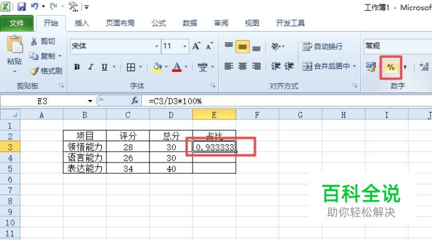432x240 pixels.
Task: Click the 粘贴 (Paste) clipboard icon
Action: [14, 44]
